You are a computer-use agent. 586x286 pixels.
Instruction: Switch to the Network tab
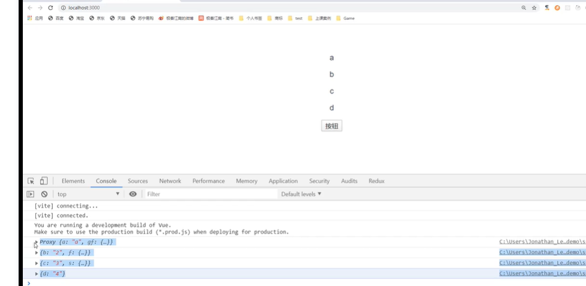[x=170, y=180]
